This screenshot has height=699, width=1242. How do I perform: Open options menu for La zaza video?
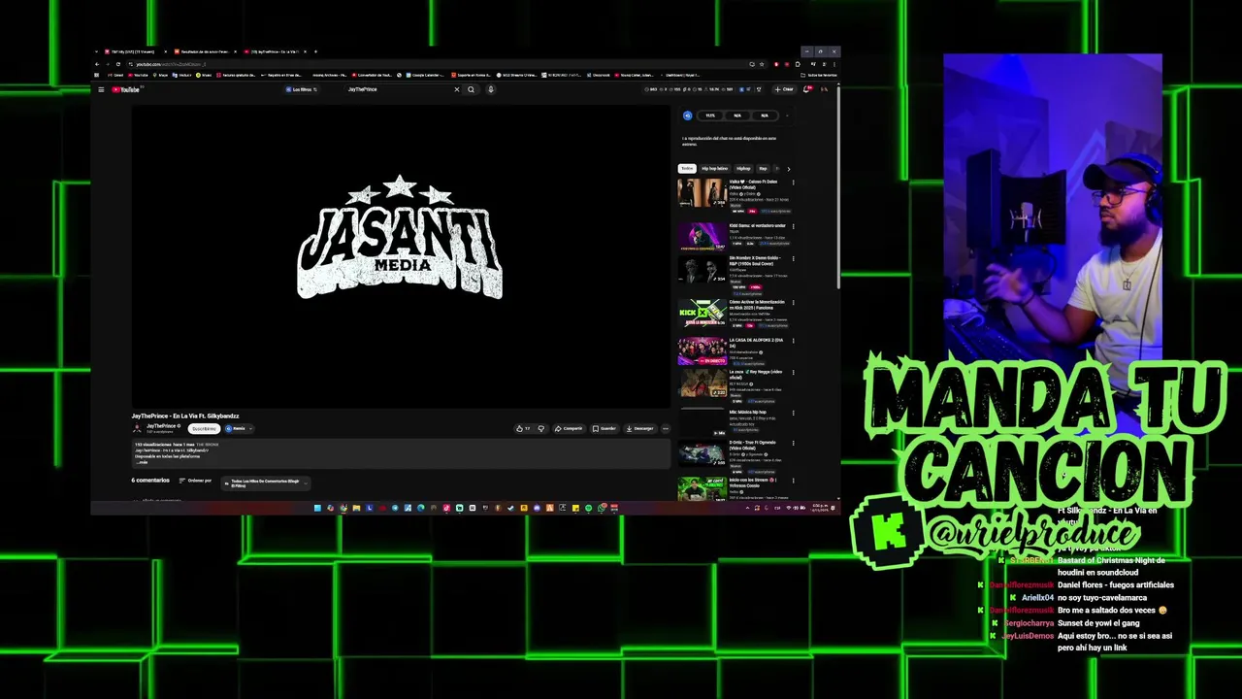793,373
